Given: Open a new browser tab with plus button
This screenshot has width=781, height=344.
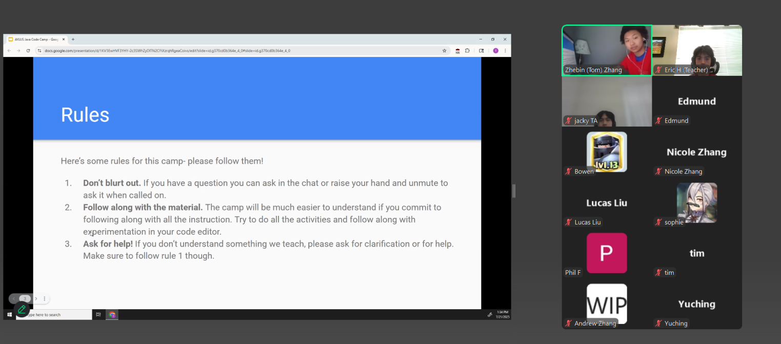Looking at the screenshot, I should 73,39.
